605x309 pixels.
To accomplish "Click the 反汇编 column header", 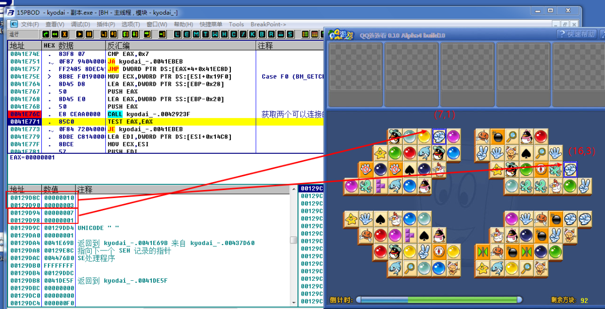I will point(180,45).
